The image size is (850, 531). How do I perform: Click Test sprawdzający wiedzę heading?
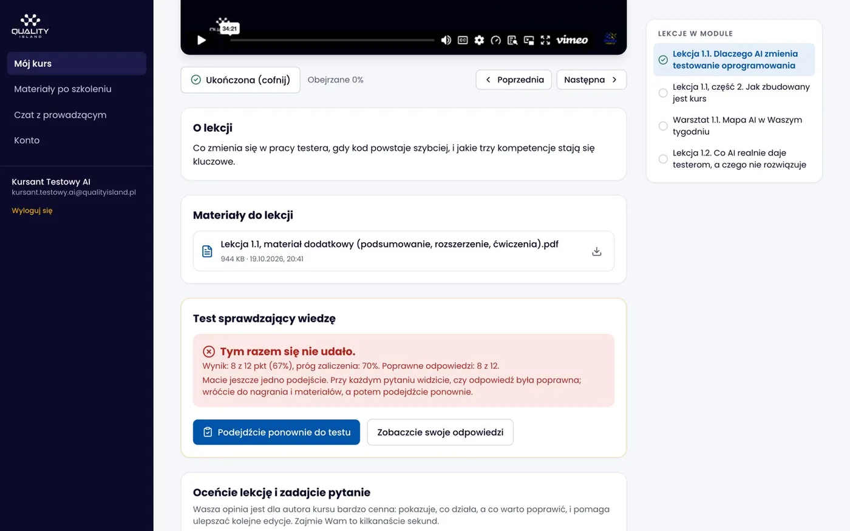click(264, 319)
